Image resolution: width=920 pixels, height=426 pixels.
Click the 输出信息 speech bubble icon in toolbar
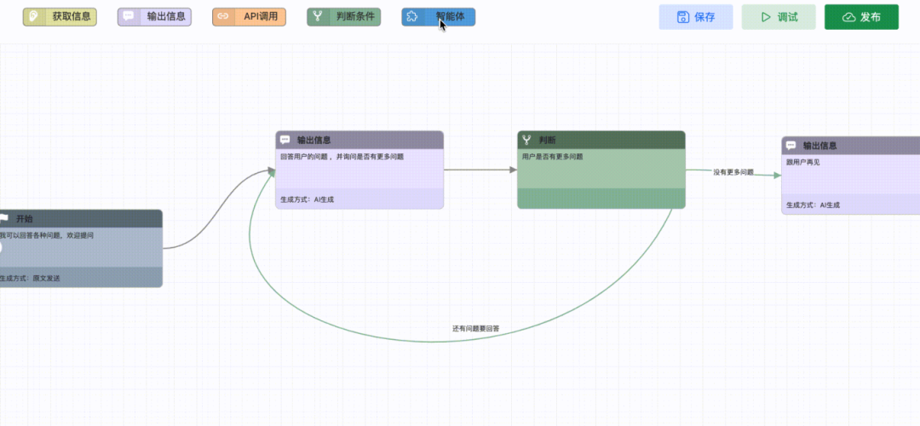click(x=129, y=16)
